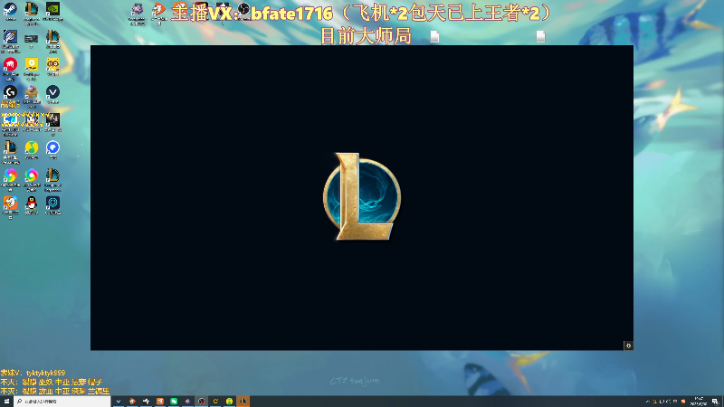Select League icon below the NVIDIA shortcut

point(52,37)
